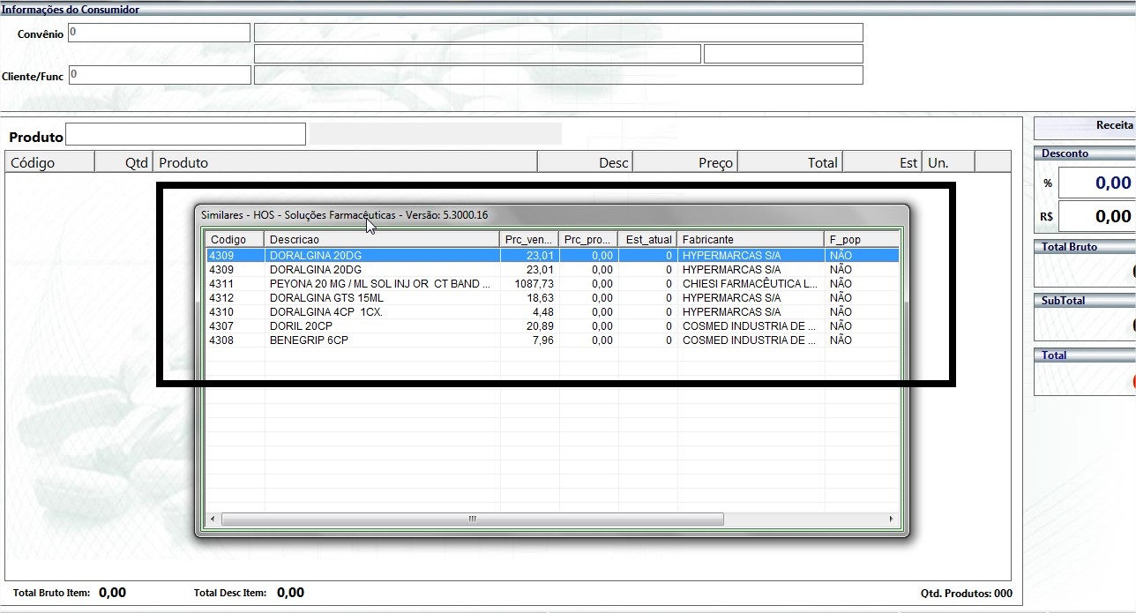Focus the Produto search input field

click(185, 135)
